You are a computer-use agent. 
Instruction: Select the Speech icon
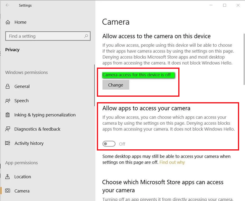coord(8,100)
